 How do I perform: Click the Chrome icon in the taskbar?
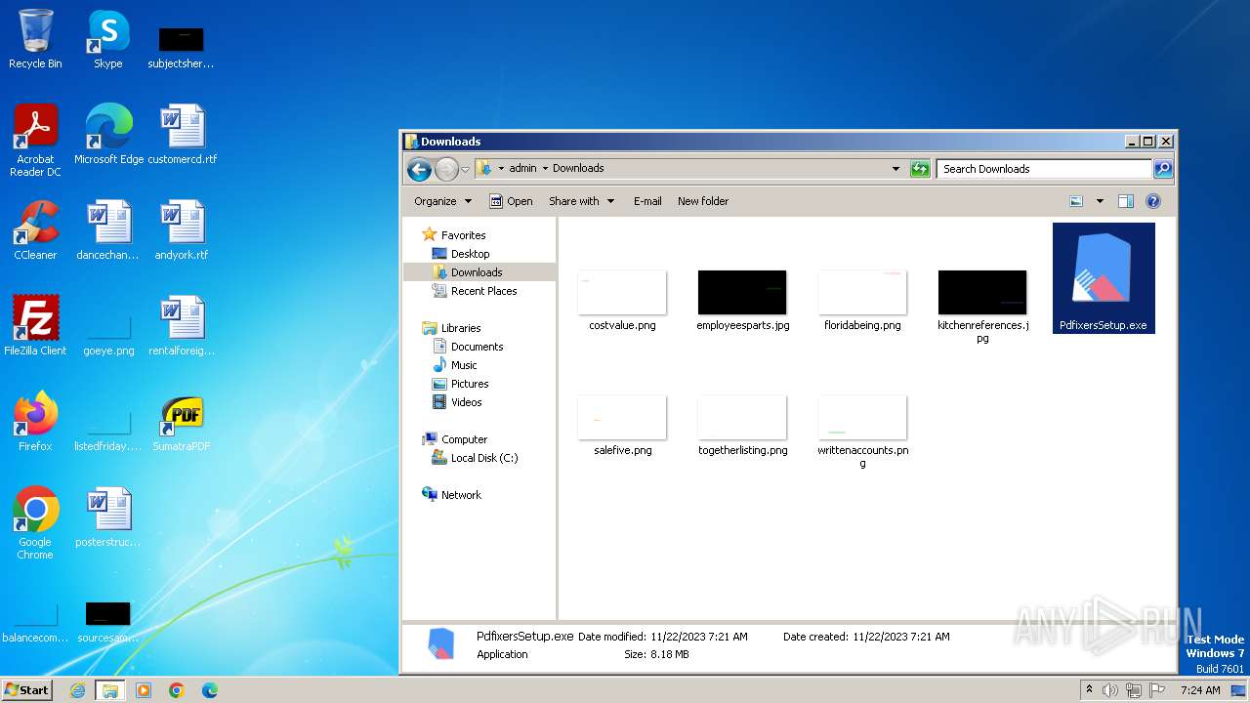(x=177, y=690)
